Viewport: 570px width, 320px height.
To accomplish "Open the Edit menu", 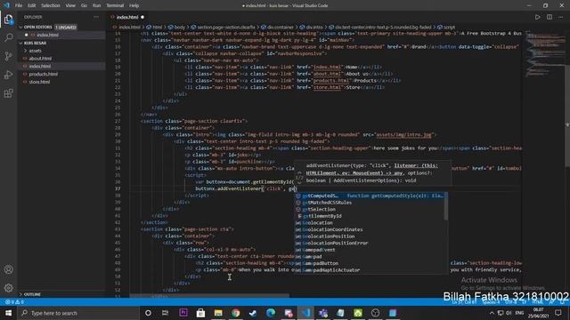I will pos(32,5).
